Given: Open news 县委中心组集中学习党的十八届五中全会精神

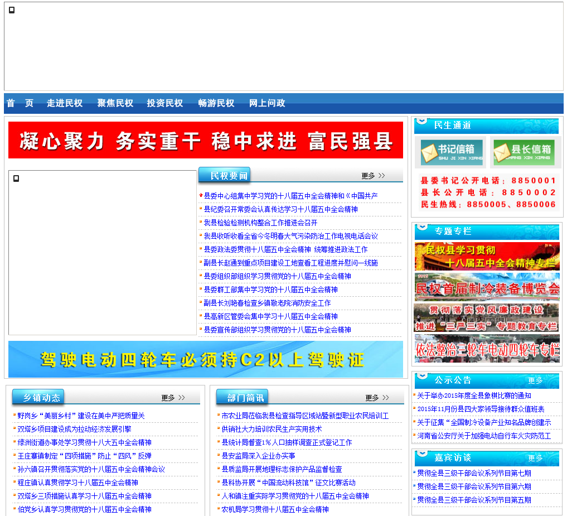Looking at the screenshot, I should pos(290,196).
